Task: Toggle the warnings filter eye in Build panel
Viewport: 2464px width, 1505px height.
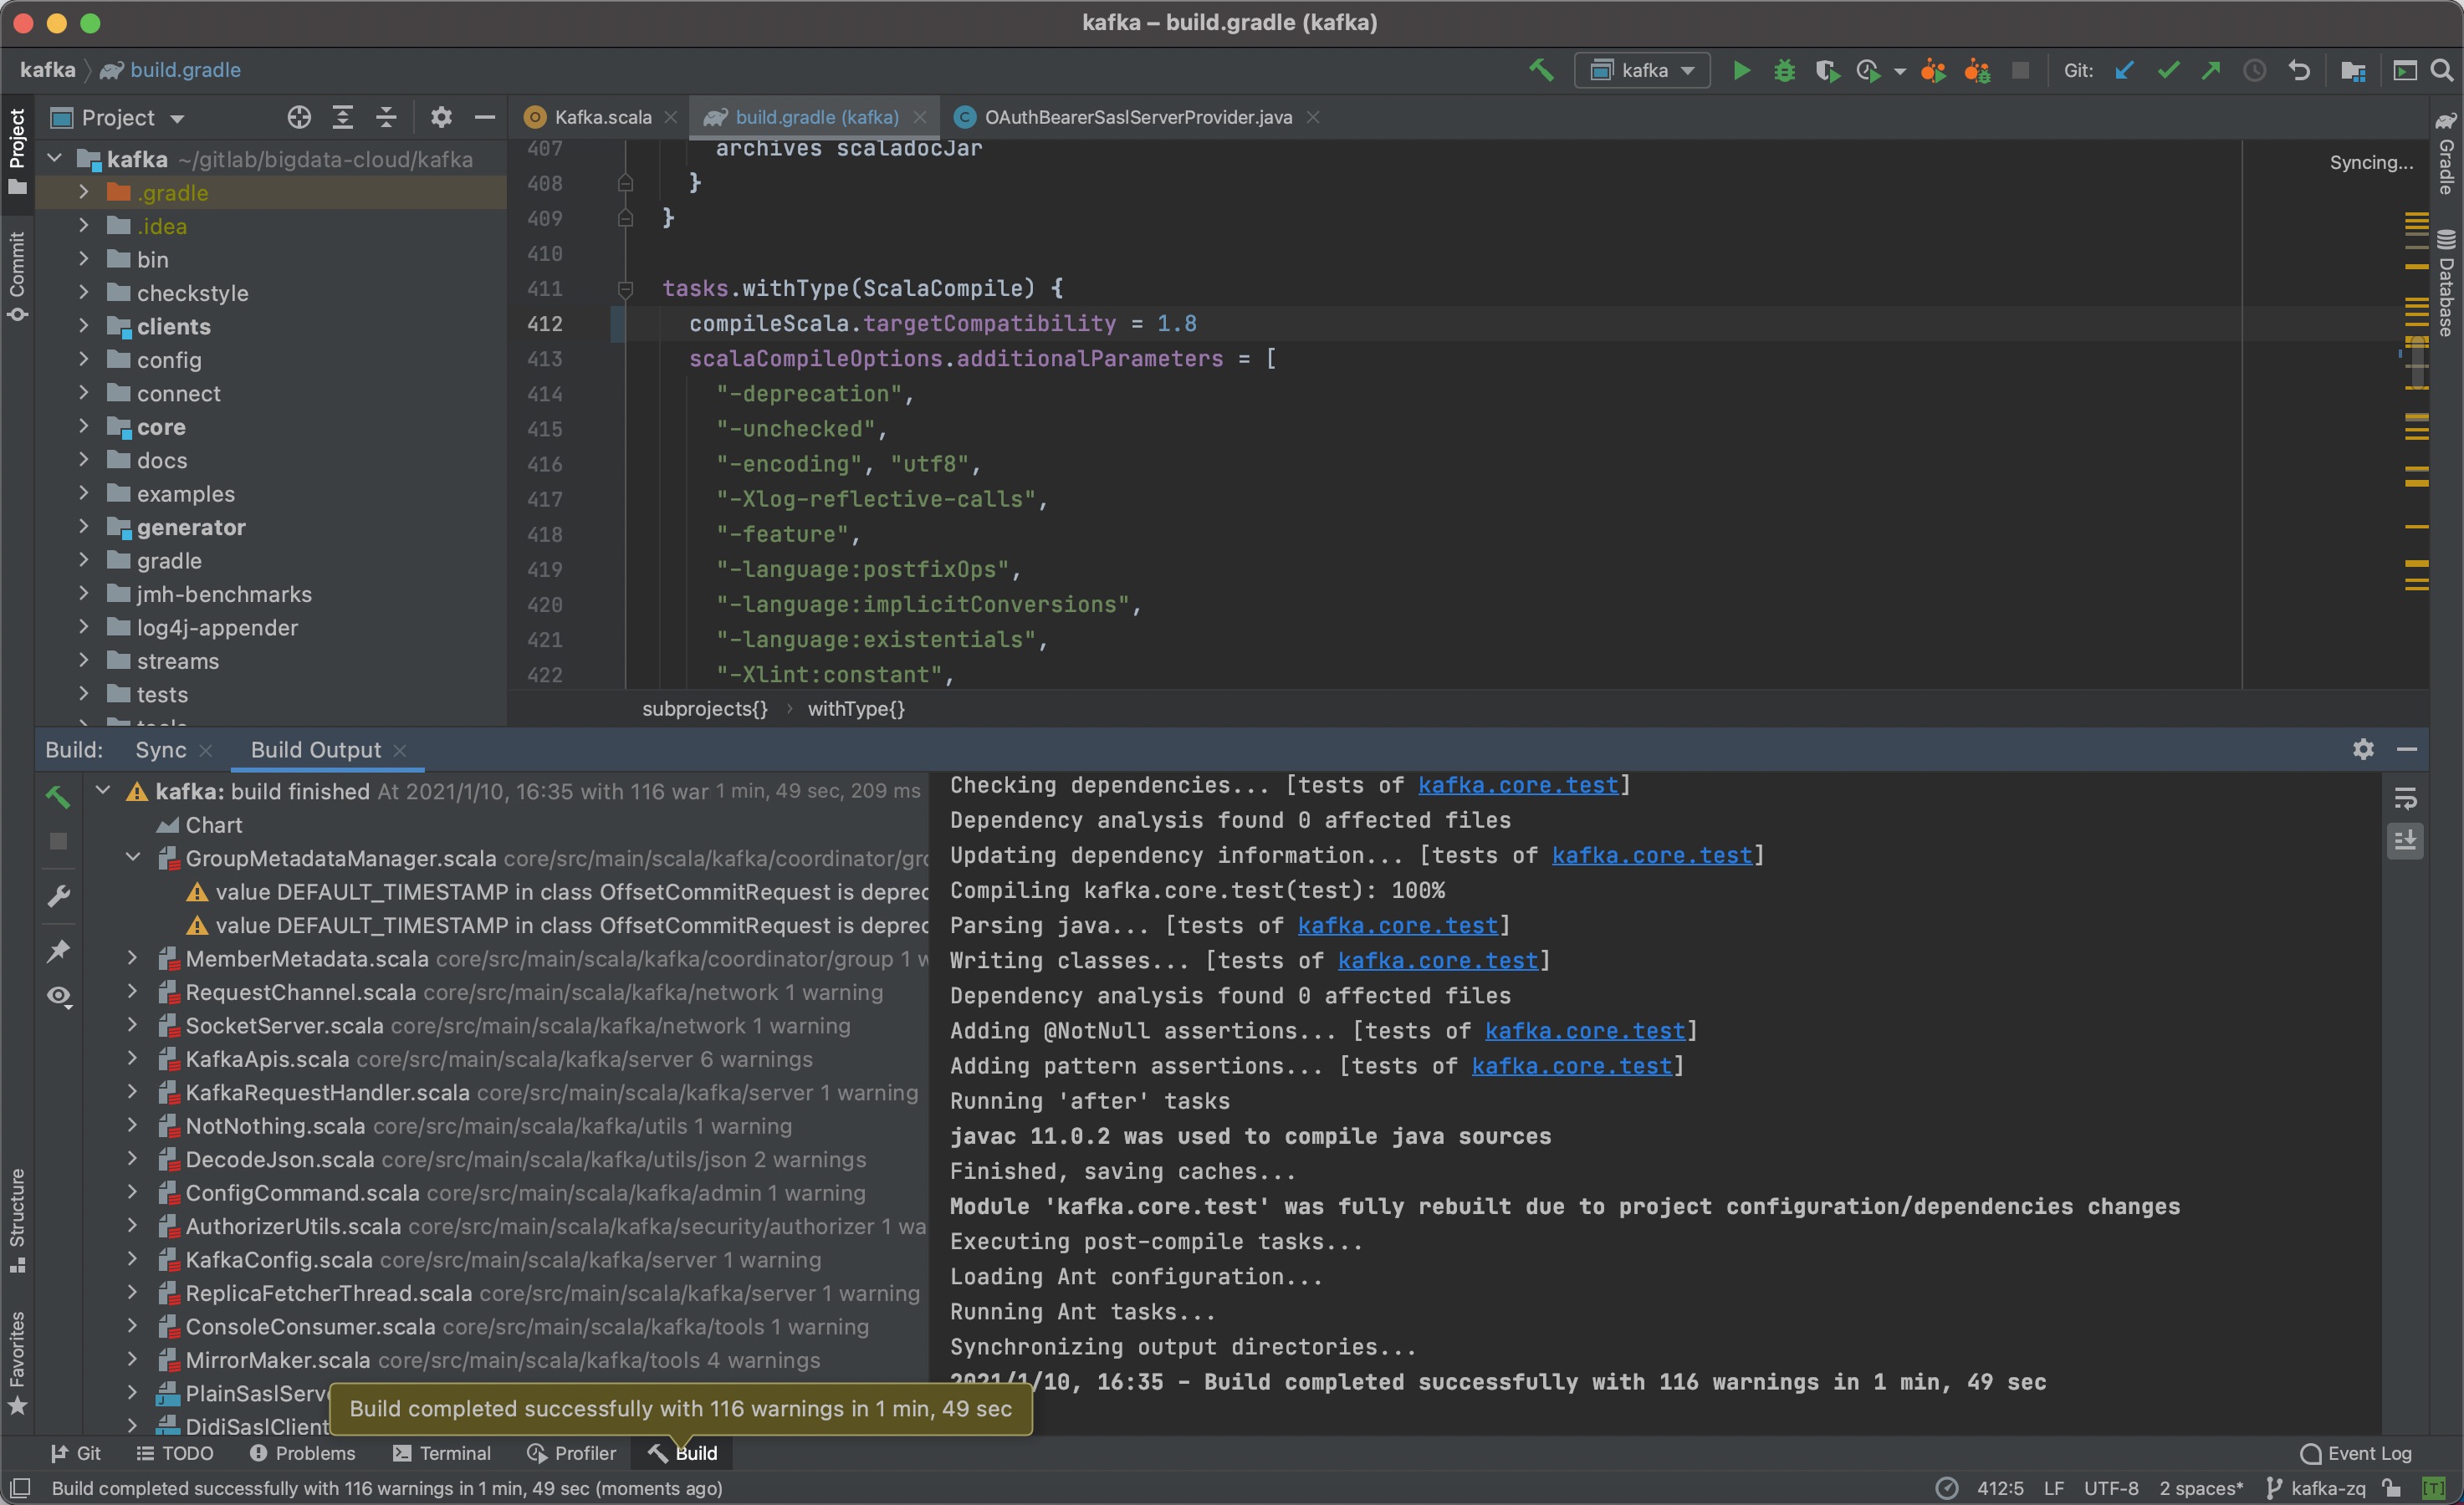Action: [58, 996]
